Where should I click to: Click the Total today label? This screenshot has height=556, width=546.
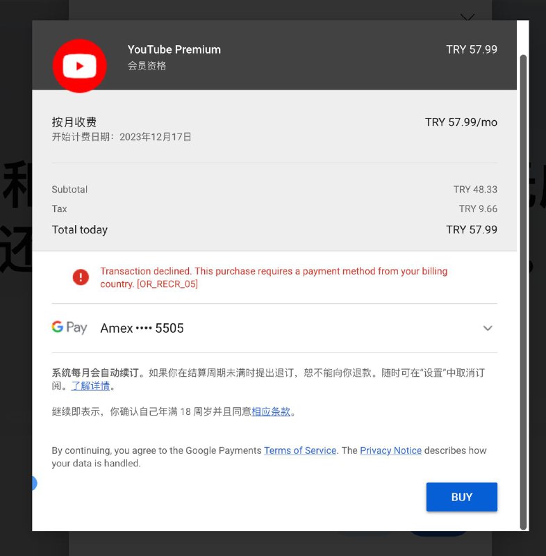80,229
